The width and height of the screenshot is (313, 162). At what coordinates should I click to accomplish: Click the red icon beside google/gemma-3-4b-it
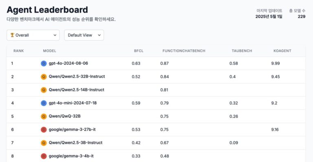point(44,156)
